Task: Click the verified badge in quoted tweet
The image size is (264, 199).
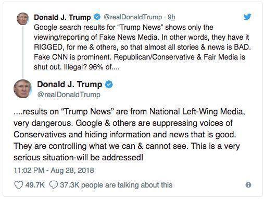Action: pos(97,17)
